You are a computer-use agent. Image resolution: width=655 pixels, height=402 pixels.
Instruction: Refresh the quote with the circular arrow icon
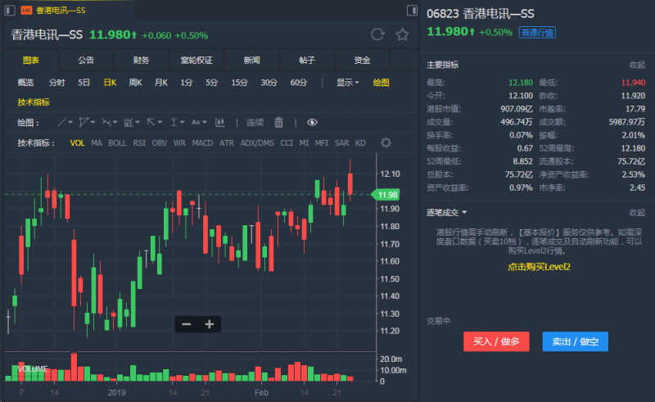[377, 34]
